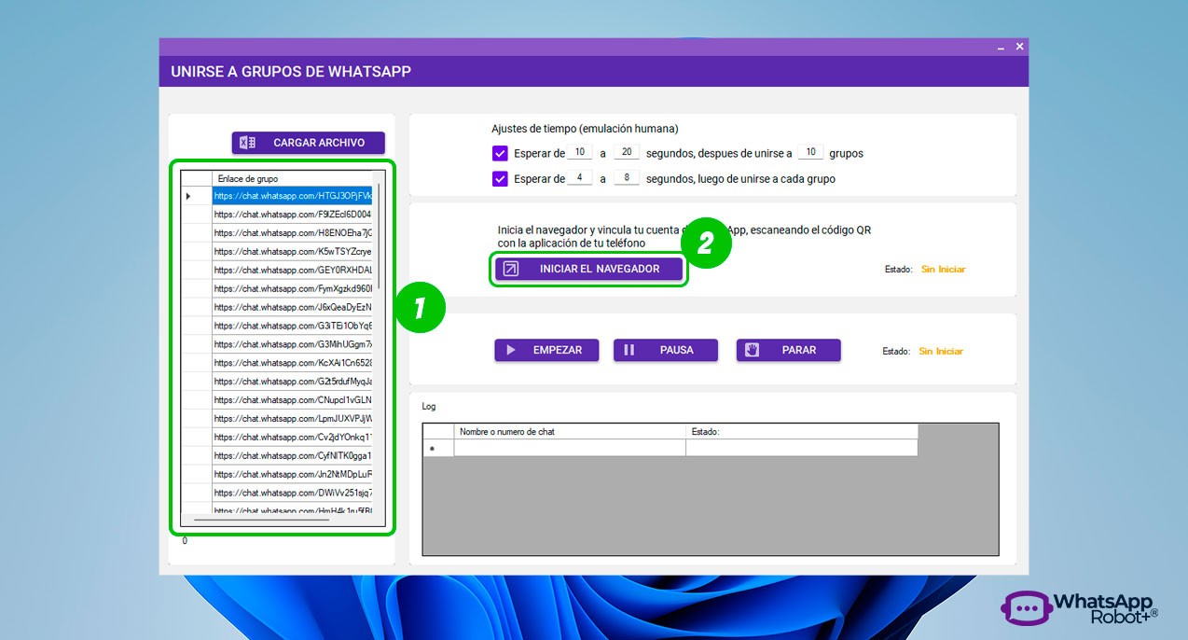This screenshot has width=1188, height=640.
Task: Click the Excel icon on Cargar Archivo
Action: coord(247,143)
